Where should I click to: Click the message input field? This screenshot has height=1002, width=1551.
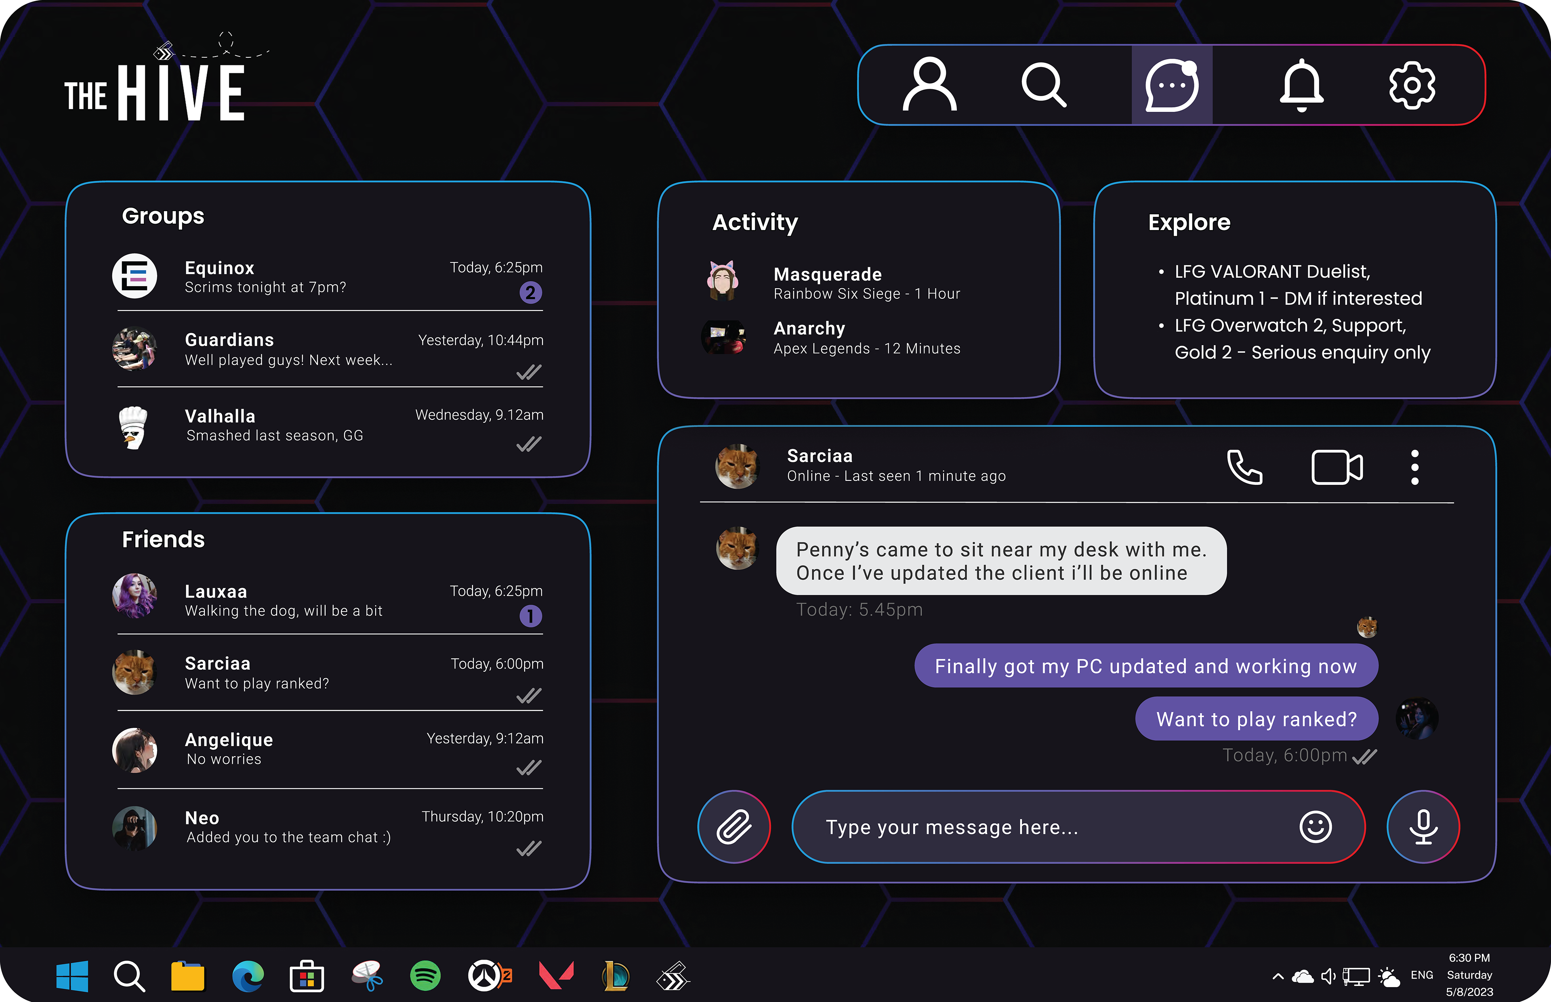click(1078, 827)
